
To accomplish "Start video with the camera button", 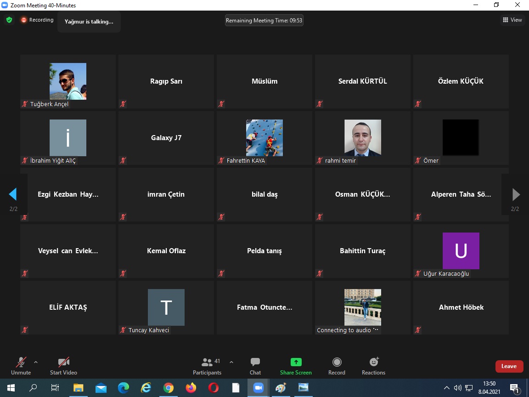I will (x=63, y=366).
